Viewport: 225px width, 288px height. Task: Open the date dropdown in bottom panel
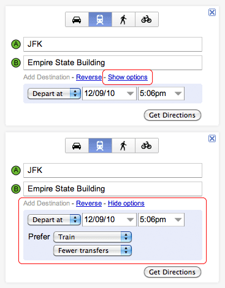coord(109,220)
